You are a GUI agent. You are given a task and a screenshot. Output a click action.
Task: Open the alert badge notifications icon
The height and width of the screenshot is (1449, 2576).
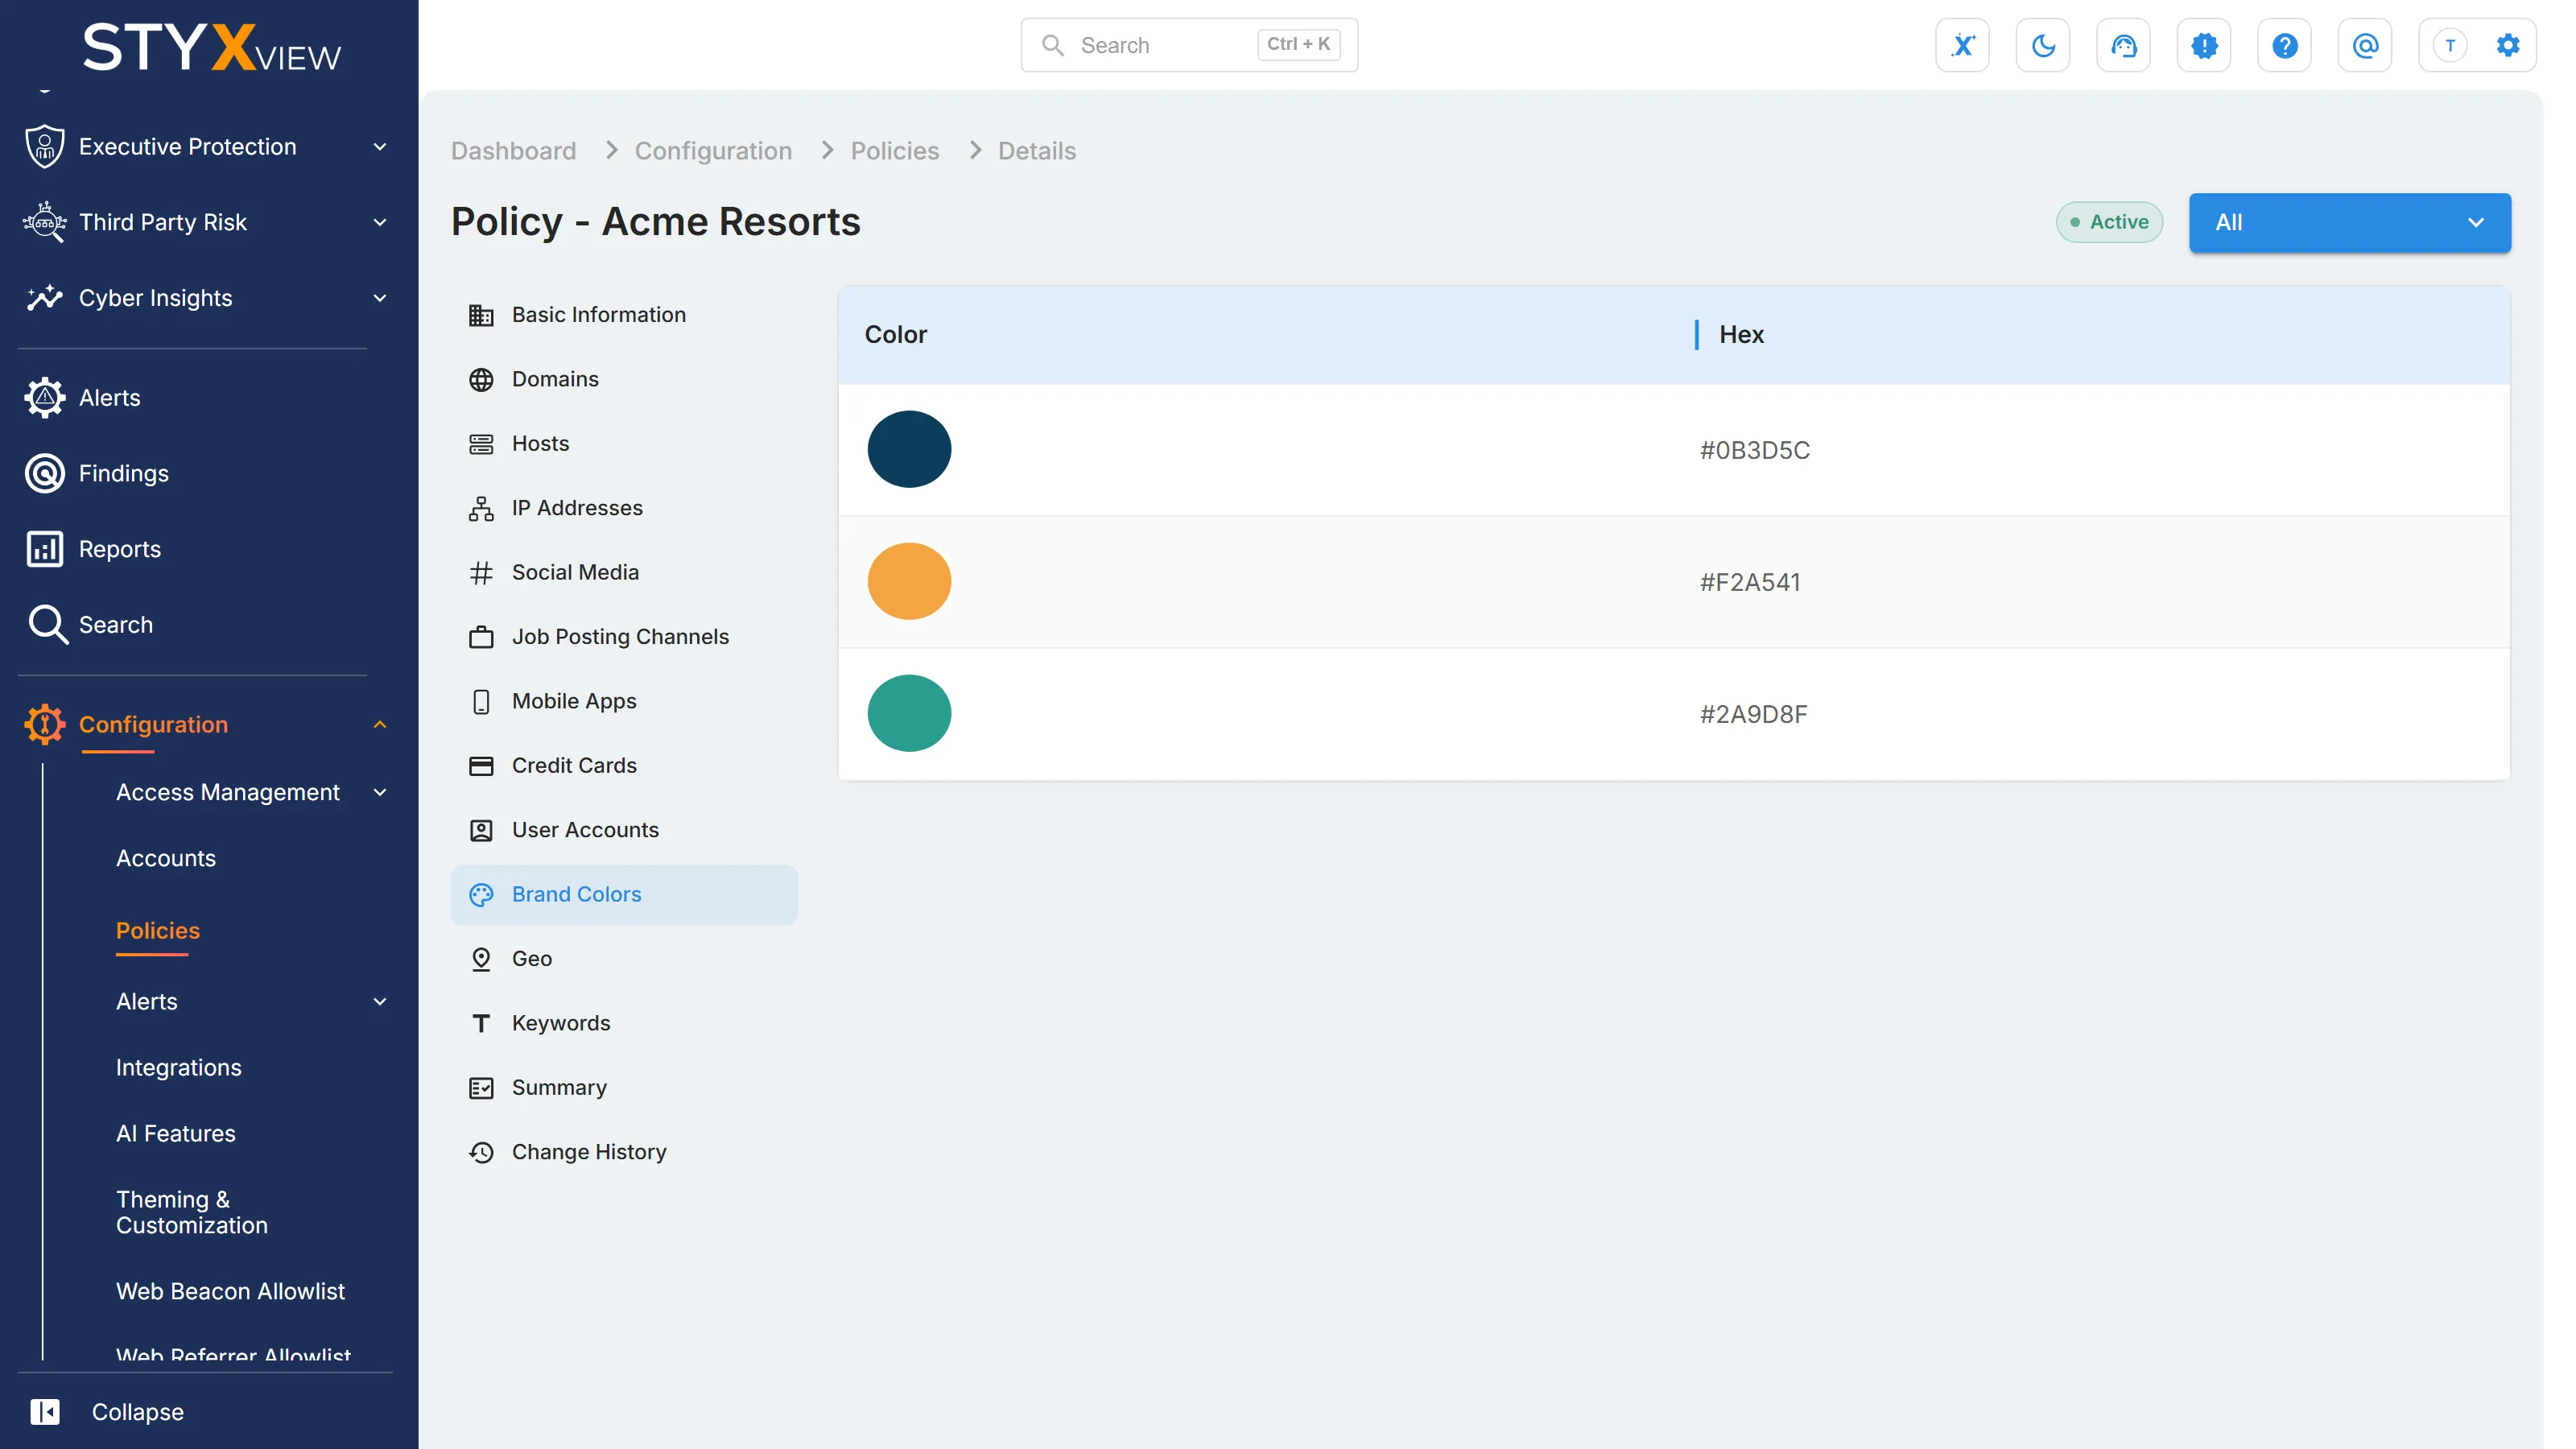pyautogui.click(x=2204, y=45)
